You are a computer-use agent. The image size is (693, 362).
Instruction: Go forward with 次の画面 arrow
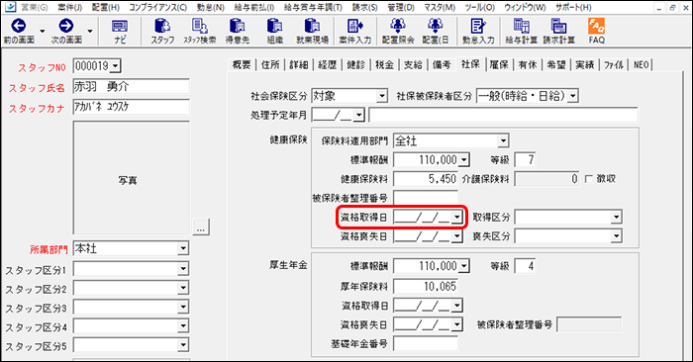pos(66,31)
